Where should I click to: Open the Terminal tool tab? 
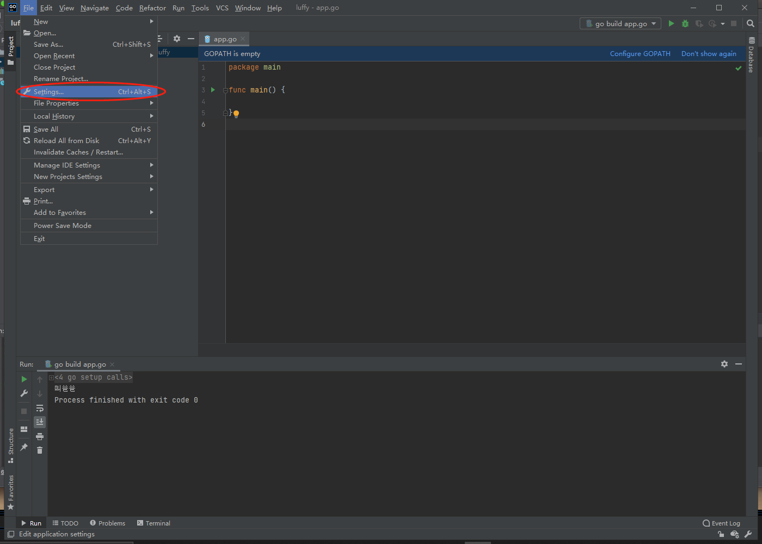tap(153, 523)
